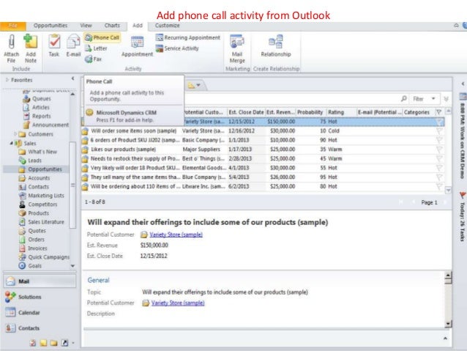The height and width of the screenshot is (351, 467).
Task: Open the Customize ribbon tab
Action: tap(168, 26)
